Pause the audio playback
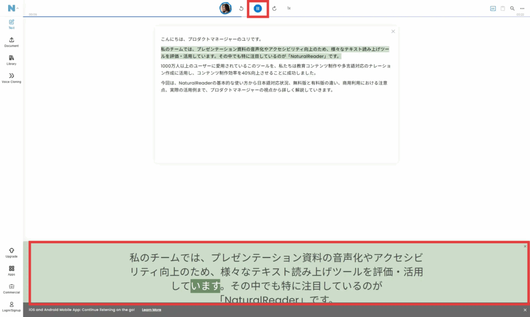530x317 pixels. tap(258, 9)
